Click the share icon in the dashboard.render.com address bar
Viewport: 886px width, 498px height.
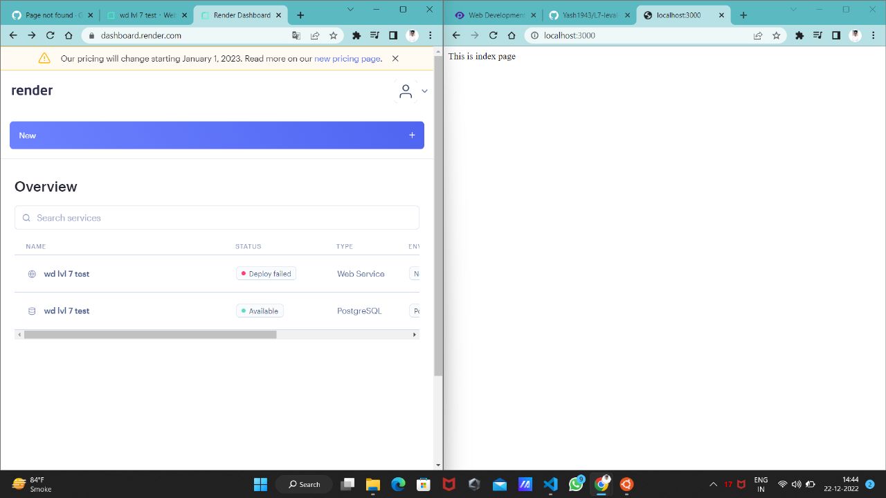click(315, 35)
